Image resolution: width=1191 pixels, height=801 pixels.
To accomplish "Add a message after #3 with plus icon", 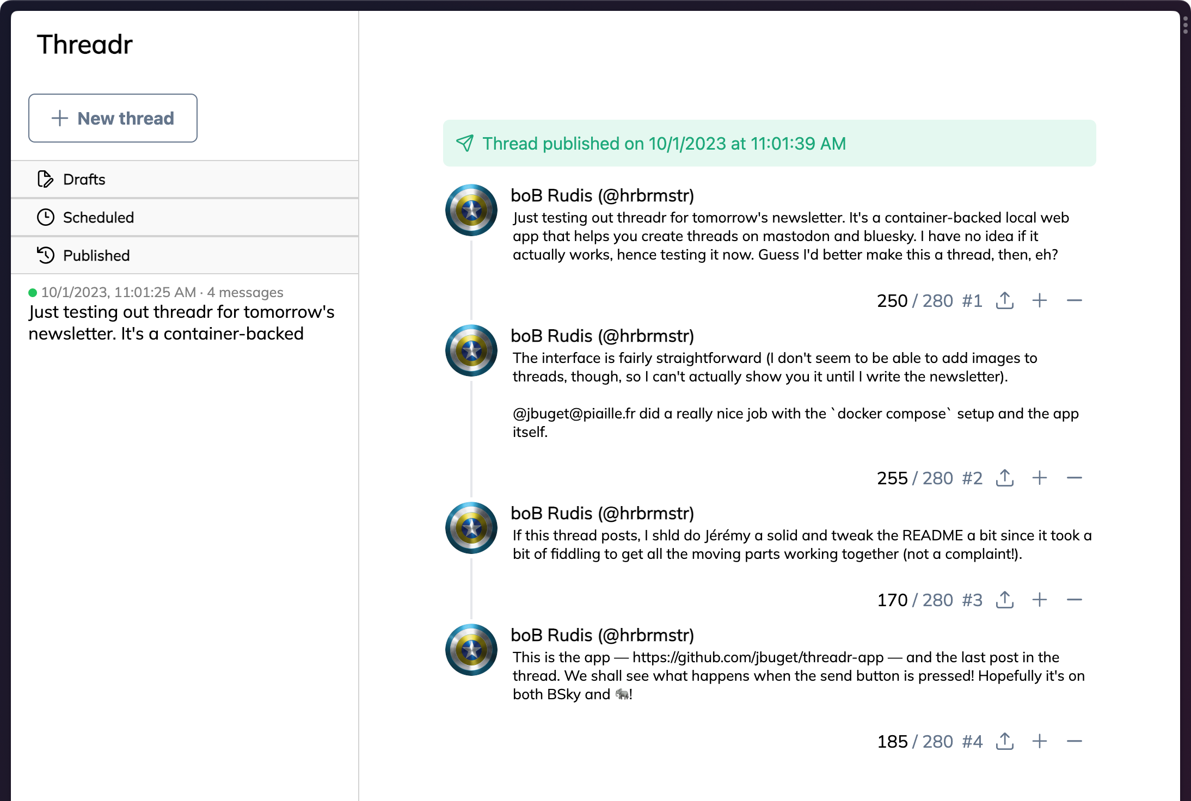I will (x=1040, y=600).
